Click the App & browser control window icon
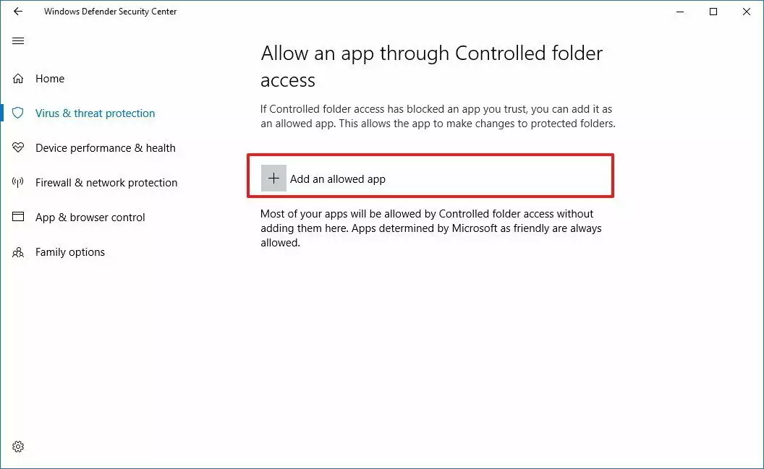This screenshot has height=469, width=764. [18, 218]
